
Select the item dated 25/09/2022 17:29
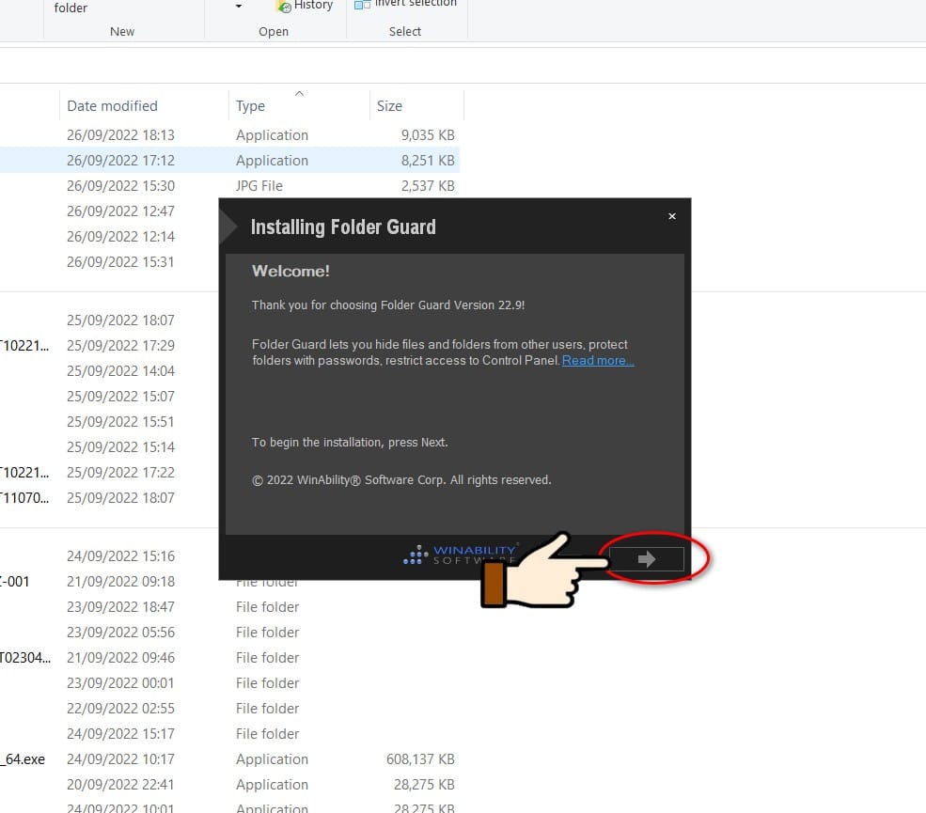(109, 345)
